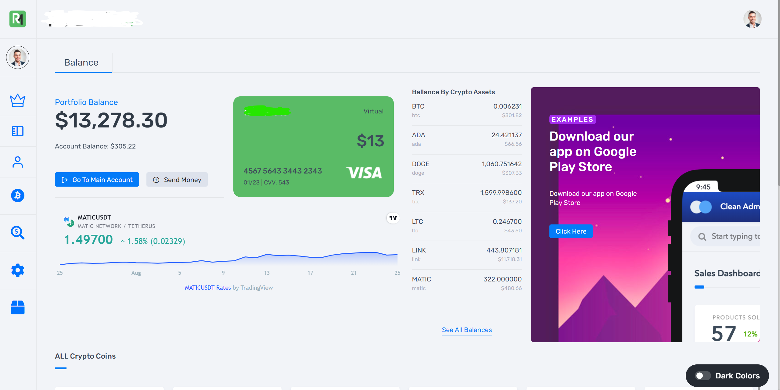780x390 pixels.
Task: Open market search via the dollar magnifier icon
Action: coord(17,233)
